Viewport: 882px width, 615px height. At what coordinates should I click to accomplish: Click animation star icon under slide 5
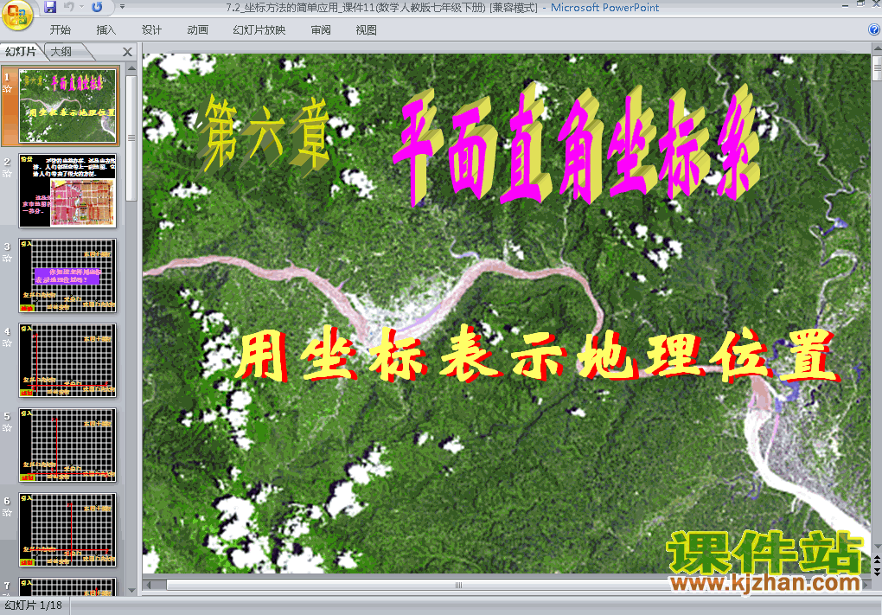pos(7,428)
